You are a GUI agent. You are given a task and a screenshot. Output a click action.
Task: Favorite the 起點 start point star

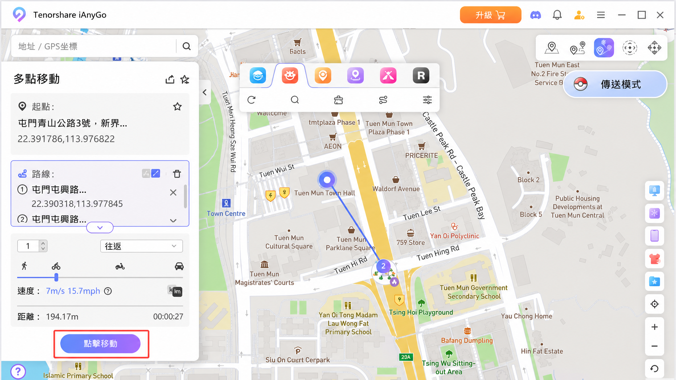point(177,107)
